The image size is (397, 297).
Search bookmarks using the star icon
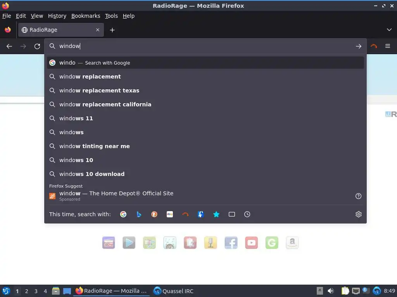coord(216,214)
